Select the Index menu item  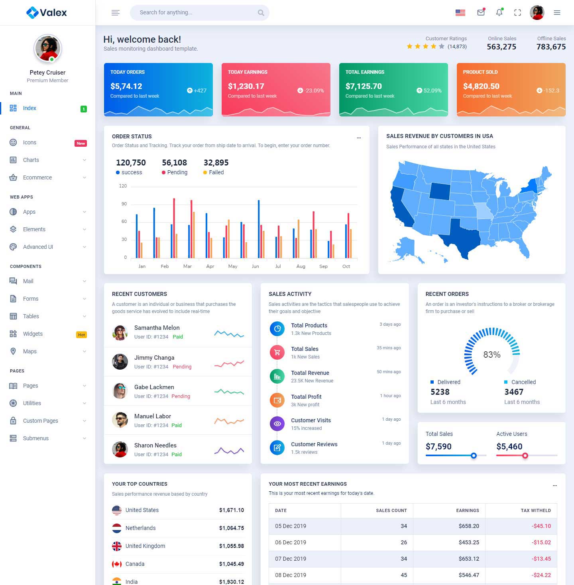point(29,108)
